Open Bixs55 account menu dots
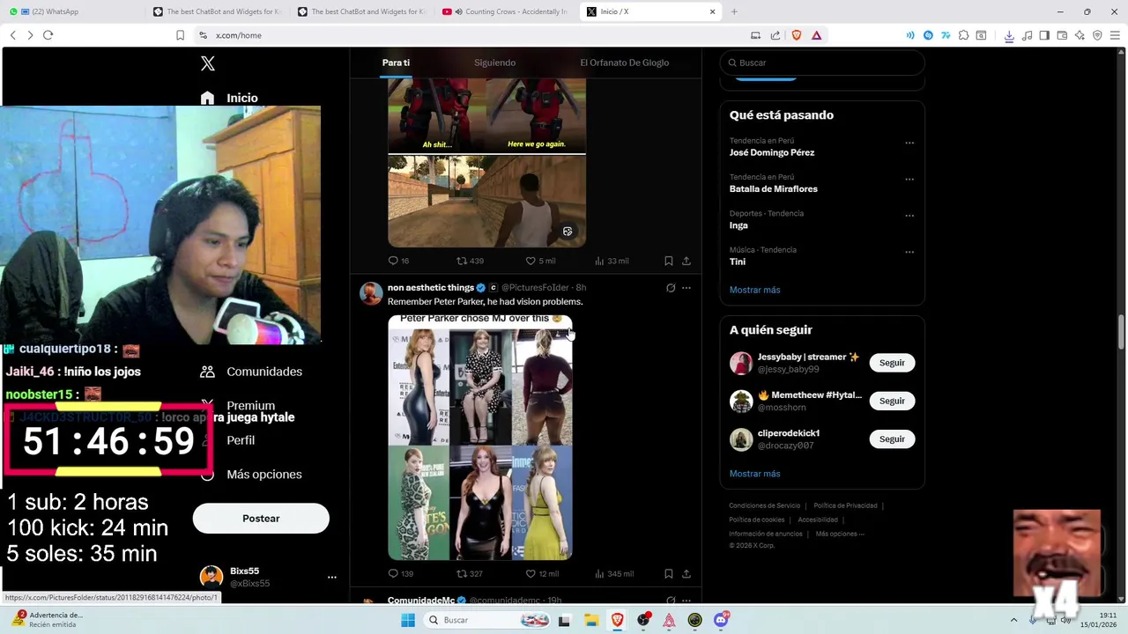Image resolution: width=1128 pixels, height=634 pixels. coord(332,578)
